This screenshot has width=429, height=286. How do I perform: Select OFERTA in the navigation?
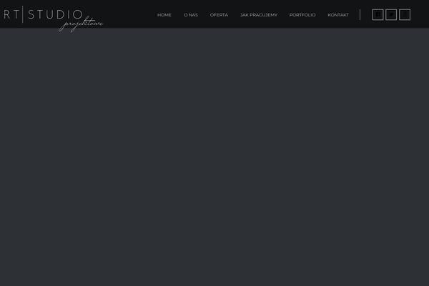219,15
